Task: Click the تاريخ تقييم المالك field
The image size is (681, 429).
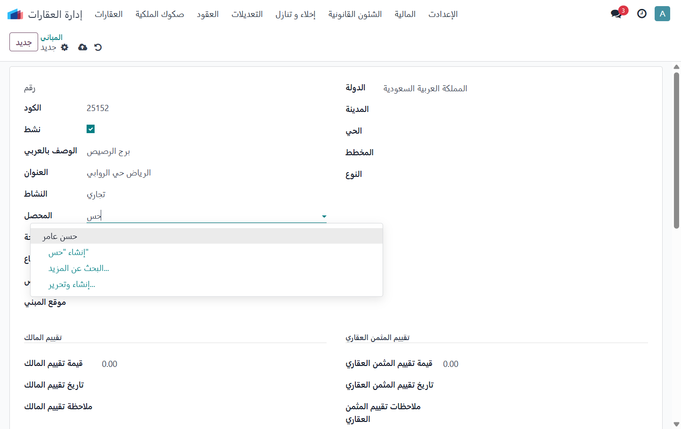Action: 214,385
